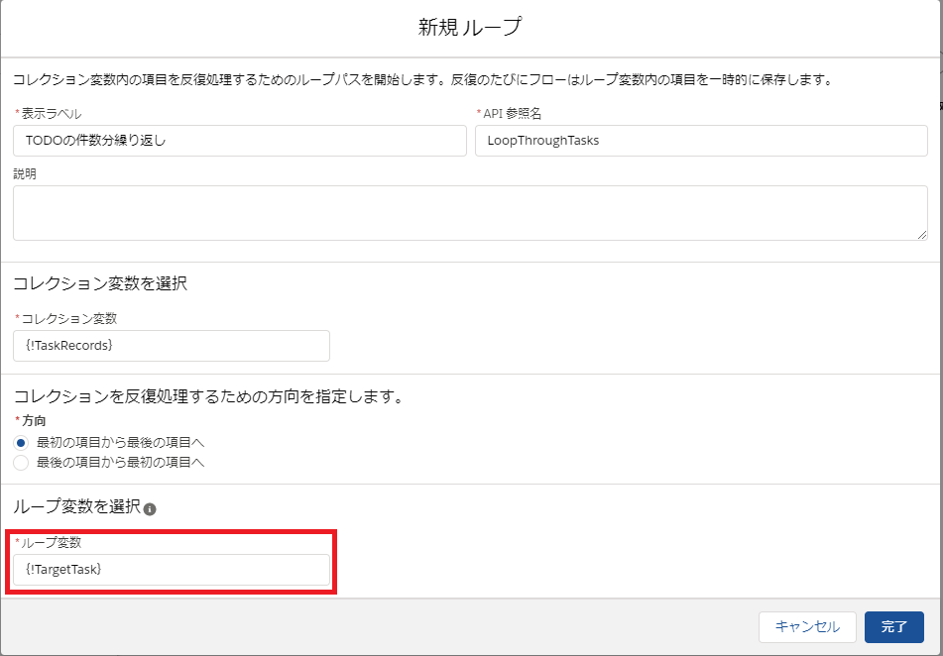Click the 説明 text area
The image size is (943, 656).
pyautogui.click(x=470, y=213)
